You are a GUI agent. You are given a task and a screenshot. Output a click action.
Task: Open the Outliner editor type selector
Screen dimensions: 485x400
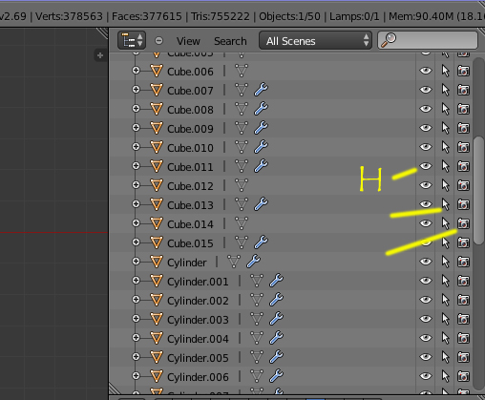point(132,40)
